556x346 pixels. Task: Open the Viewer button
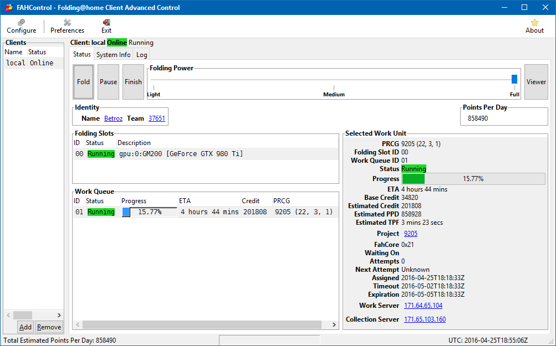tap(536, 82)
